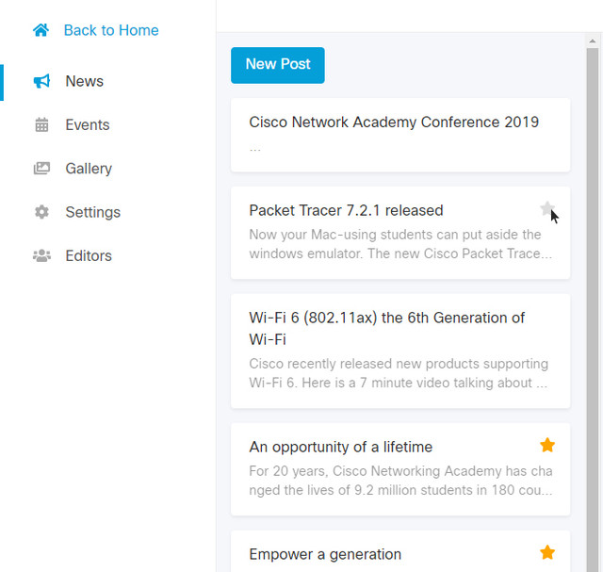Open the Settings page label
Screen dimensions: 603x572
(x=92, y=212)
